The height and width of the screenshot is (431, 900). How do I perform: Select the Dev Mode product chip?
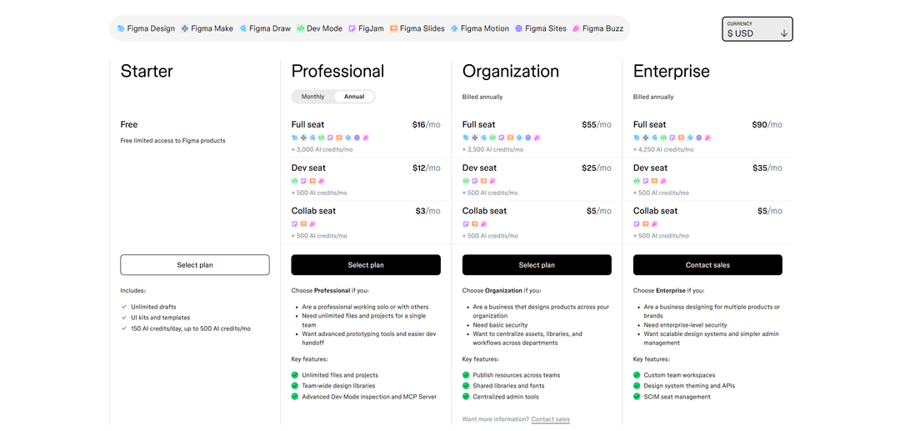click(320, 28)
